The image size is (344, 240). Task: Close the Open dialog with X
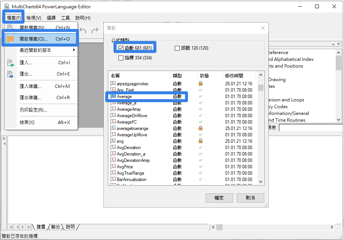click(263, 28)
